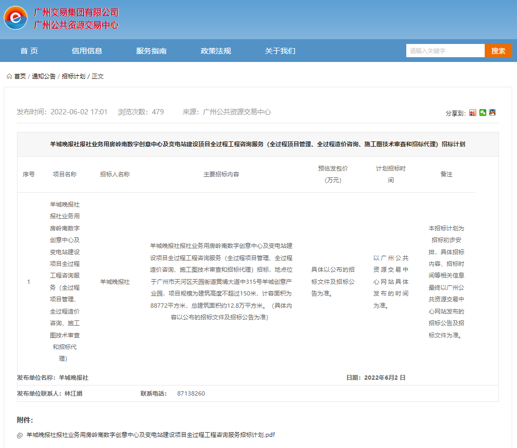Screen dimensions: 517x448
Task: Click the source text 来源：广州公共资源交易中心
Action: (227, 112)
